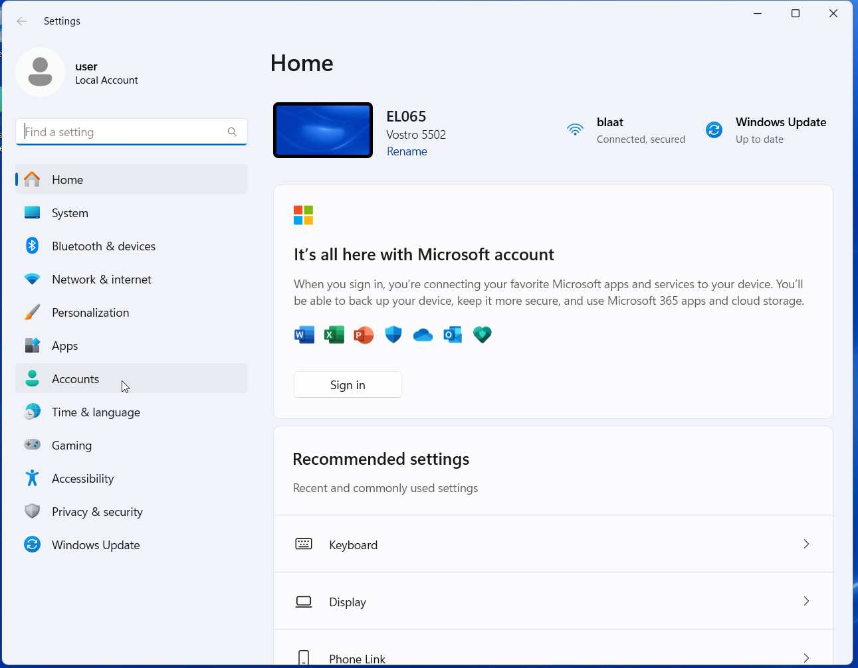The height and width of the screenshot is (668, 858).
Task: Focus the Find a setting search box
Action: 123,131
